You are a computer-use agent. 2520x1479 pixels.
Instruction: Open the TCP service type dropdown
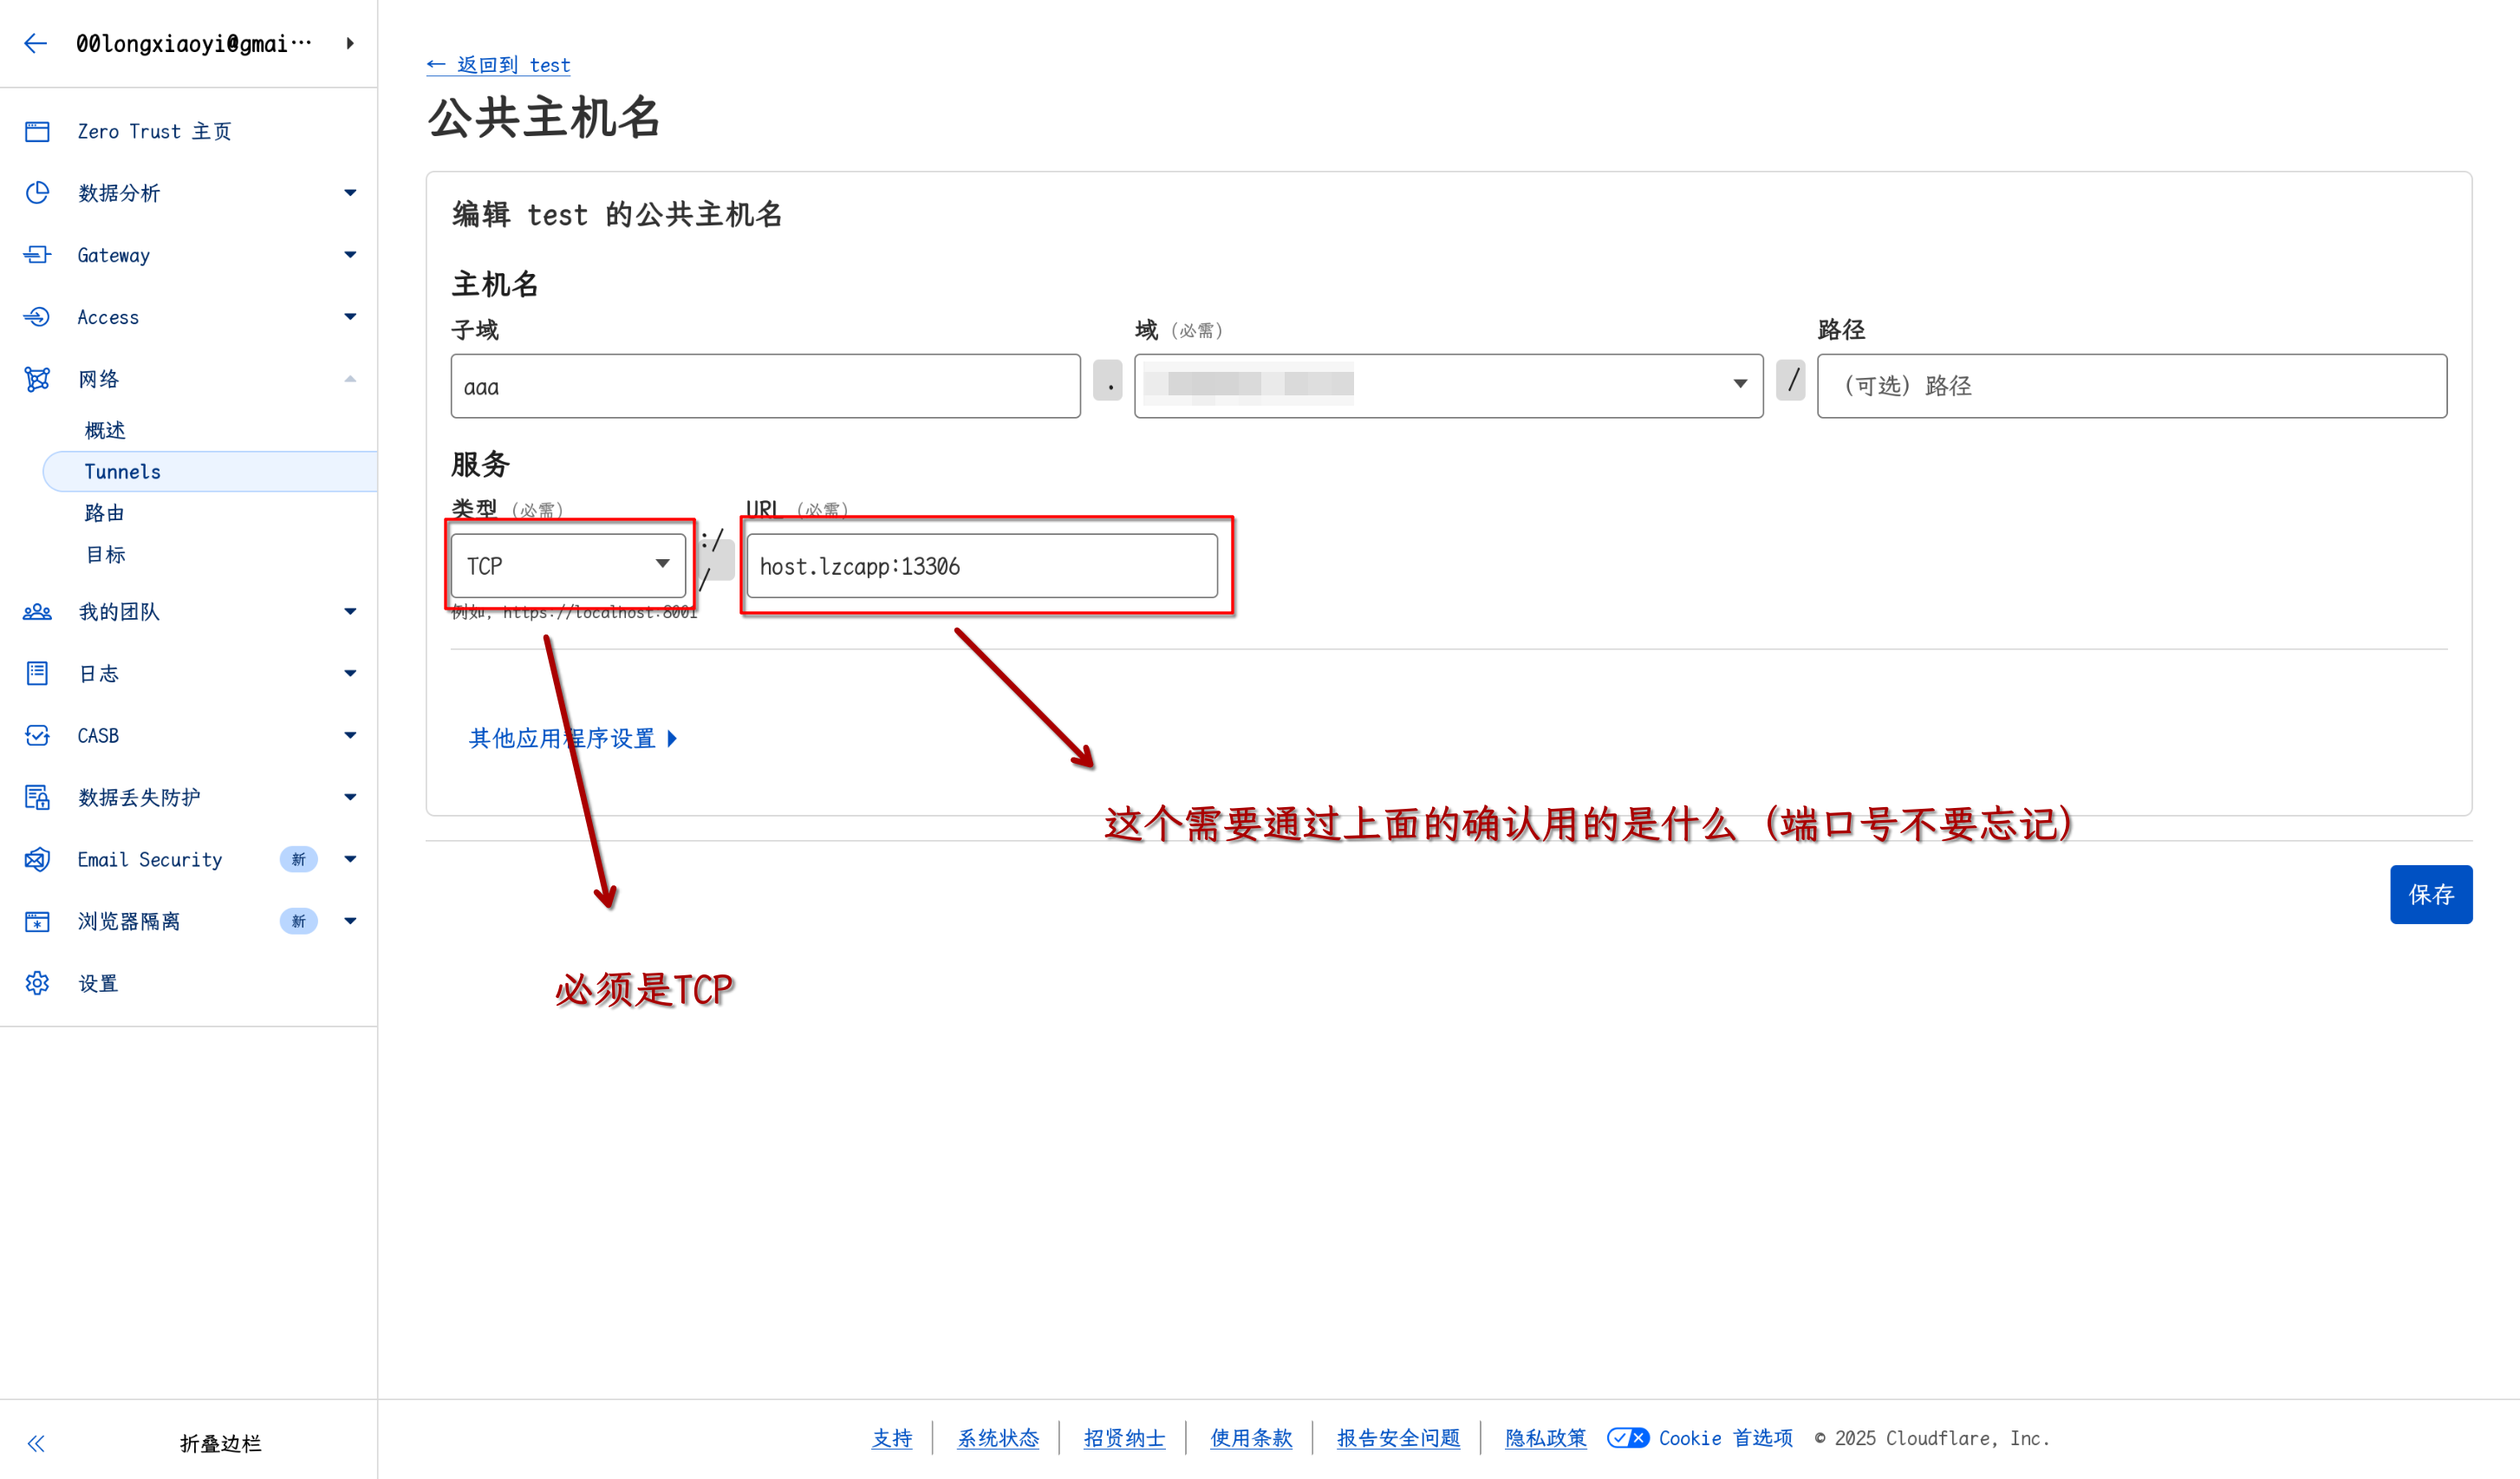pos(568,566)
